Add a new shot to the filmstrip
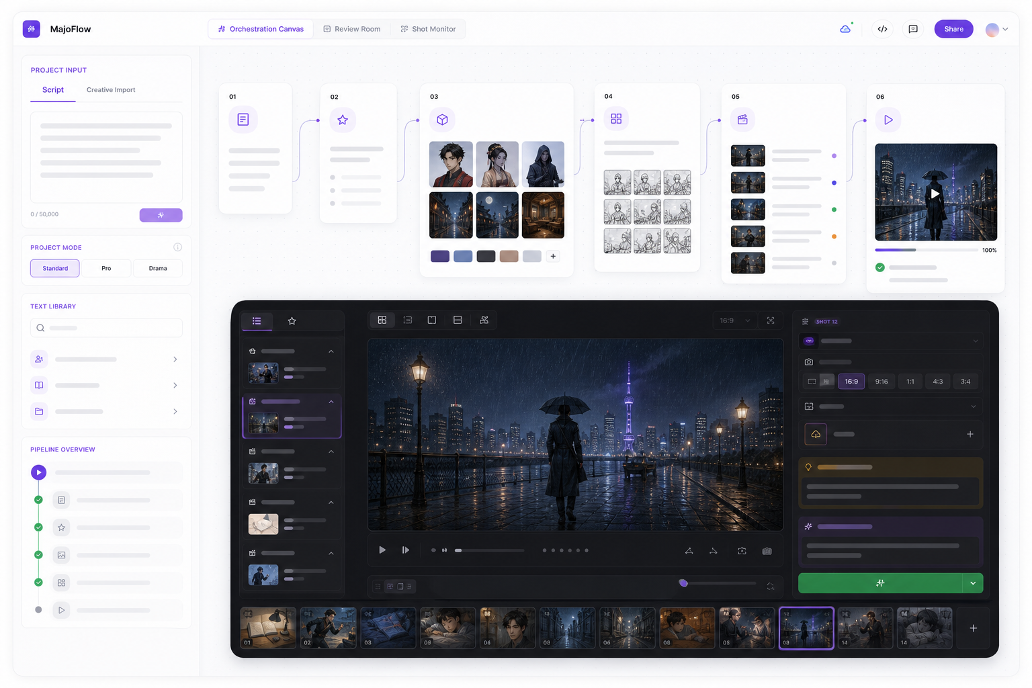Screen dimensions: 1032x688 [973, 628]
